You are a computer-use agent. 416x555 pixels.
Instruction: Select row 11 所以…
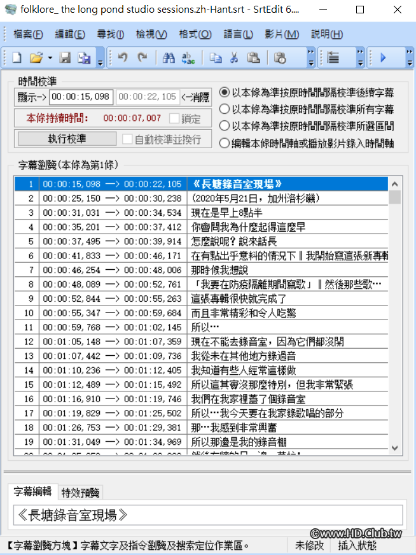tap(201, 327)
